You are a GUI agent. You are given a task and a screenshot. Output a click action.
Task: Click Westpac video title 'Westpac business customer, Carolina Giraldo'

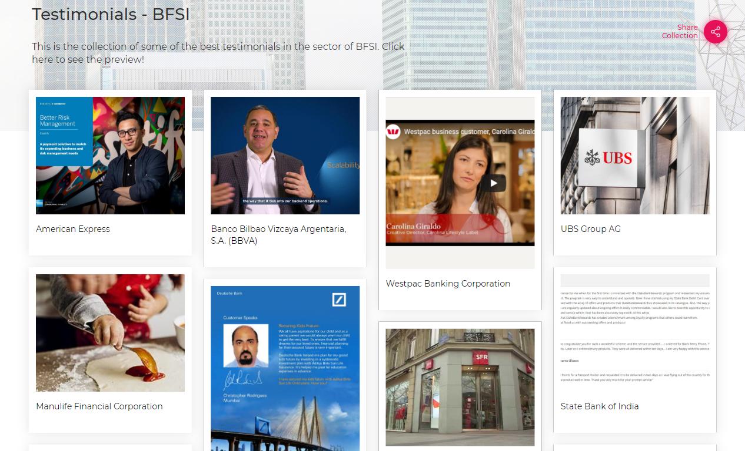tap(469, 132)
